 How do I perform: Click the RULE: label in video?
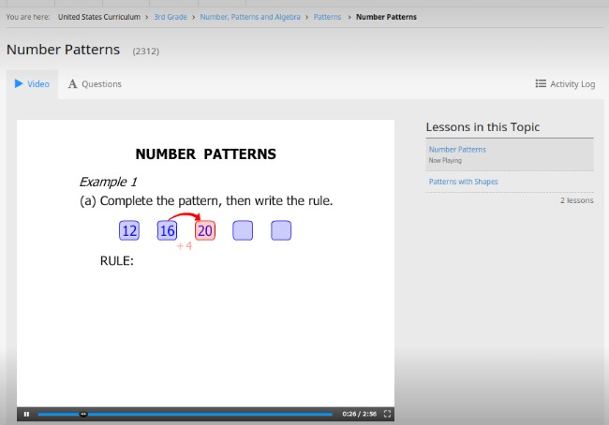[x=117, y=261]
